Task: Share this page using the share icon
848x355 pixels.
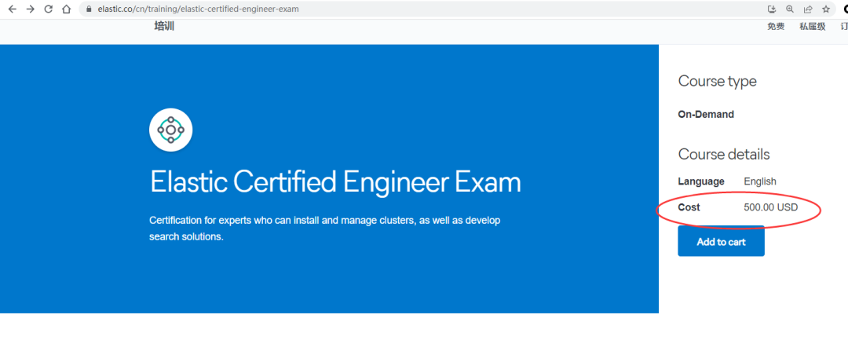Action: pyautogui.click(x=808, y=9)
